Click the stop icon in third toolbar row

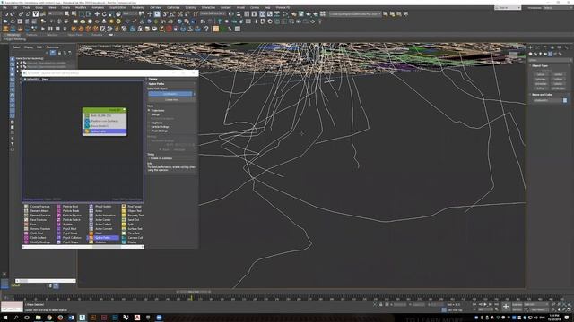tap(57, 29)
